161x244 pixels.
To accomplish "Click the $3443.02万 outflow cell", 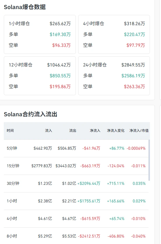I will pyautogui.click(x=66, y=166).
